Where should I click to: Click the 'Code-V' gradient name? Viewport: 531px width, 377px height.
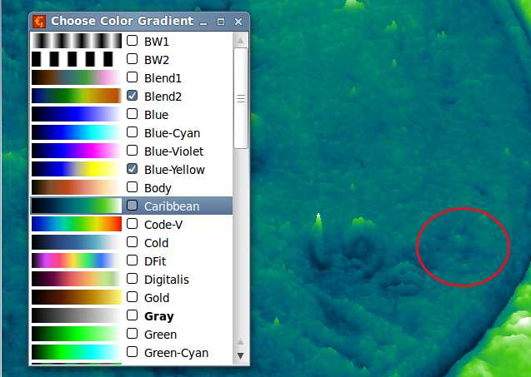click(163, 225)
